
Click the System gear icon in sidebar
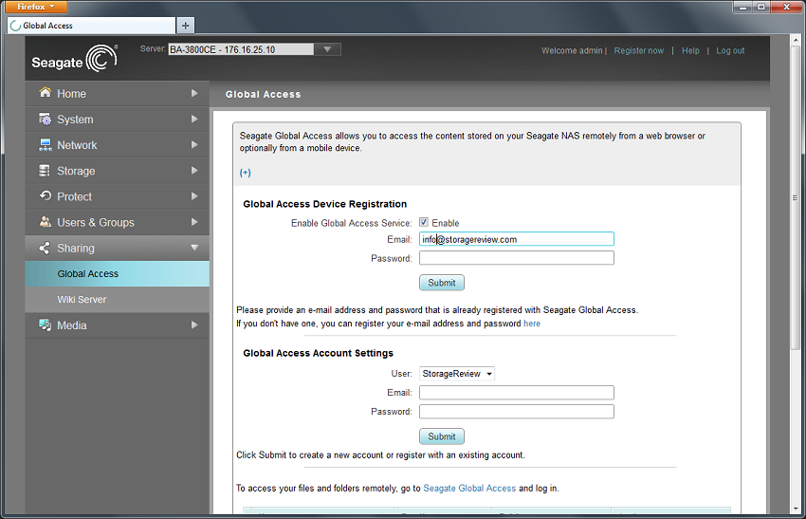[46, 119]
